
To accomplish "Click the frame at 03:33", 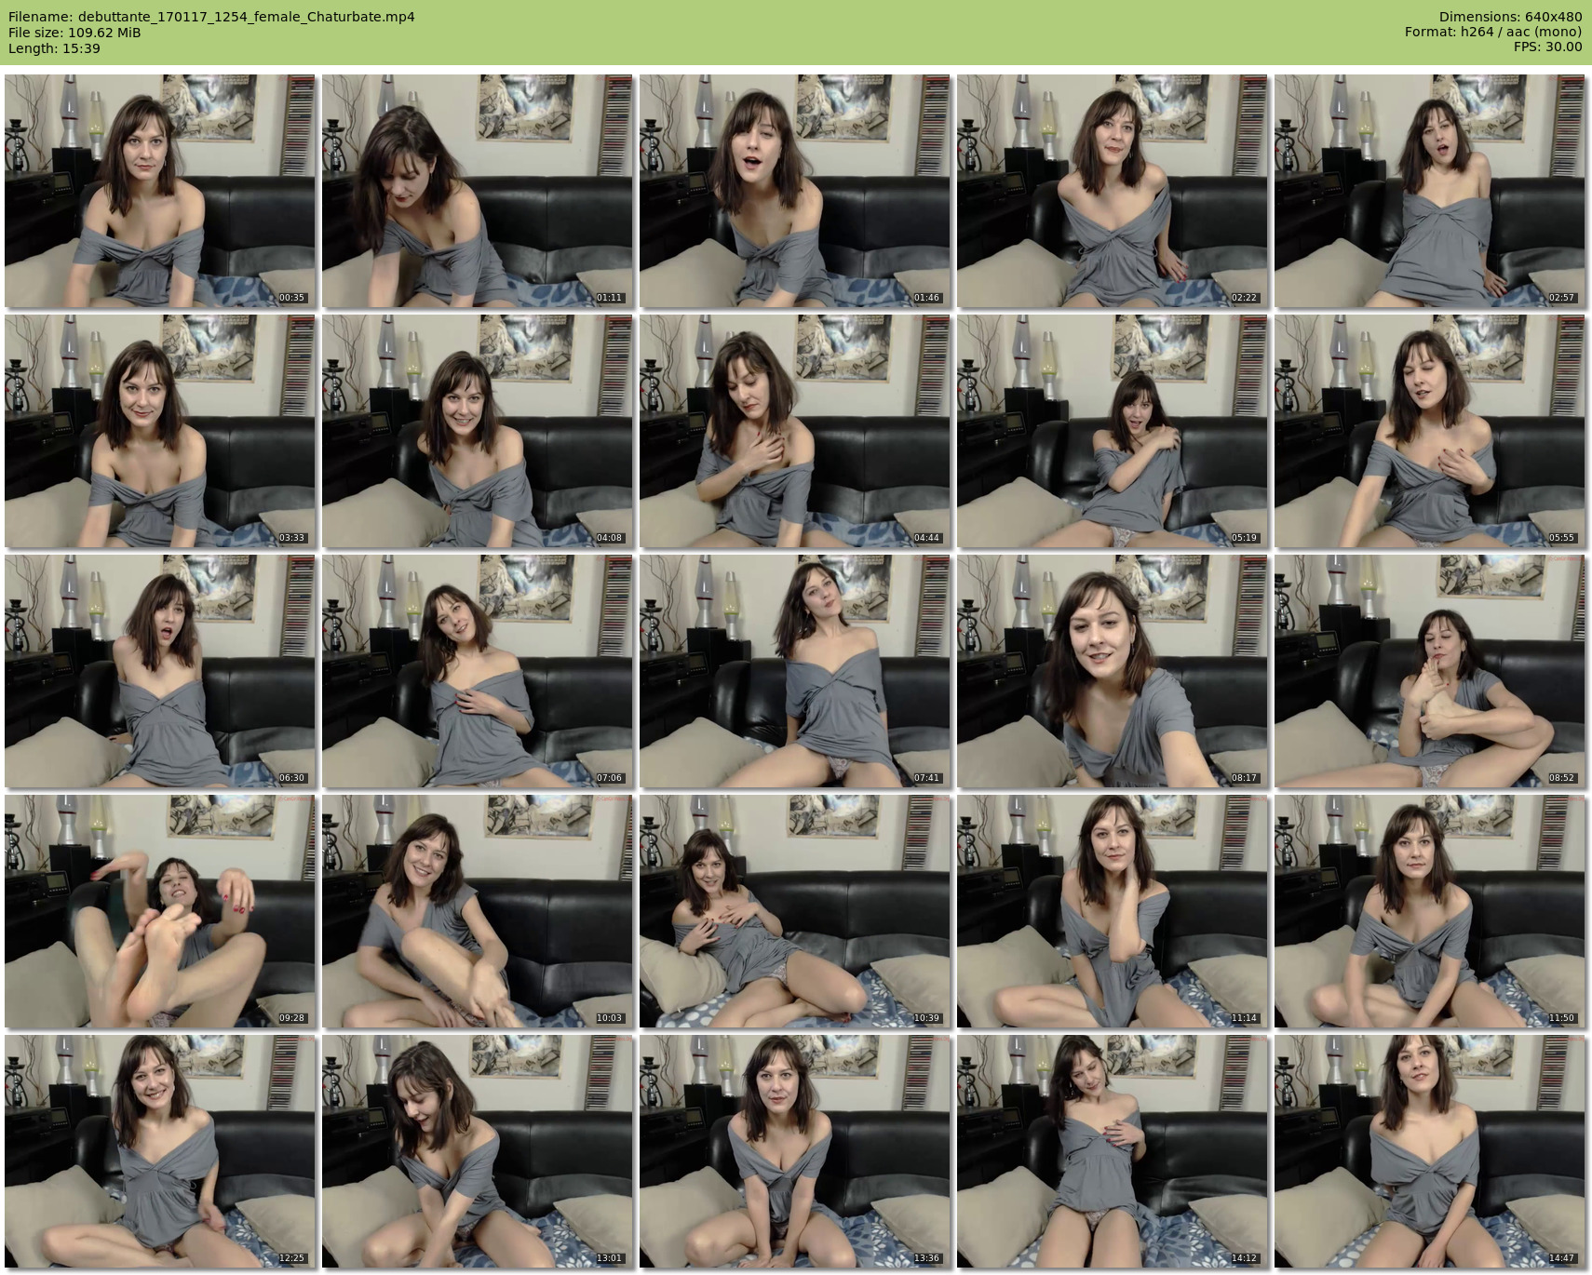I will coord(159,431).
